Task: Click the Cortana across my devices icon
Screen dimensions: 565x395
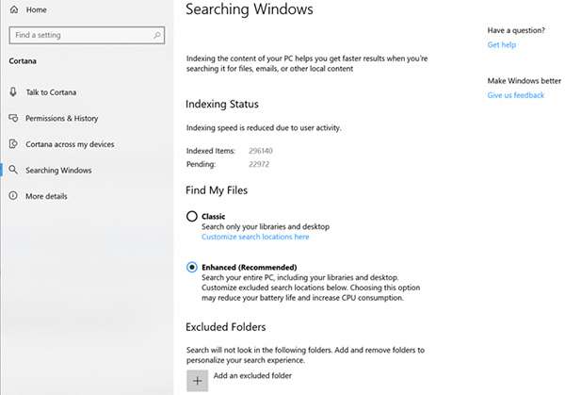Action: click(x=13, y=144)
